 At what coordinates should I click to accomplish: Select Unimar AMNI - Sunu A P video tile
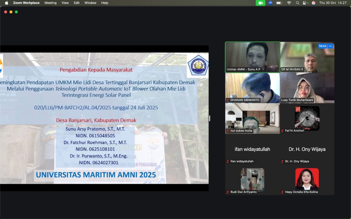(x=252, y=57)
